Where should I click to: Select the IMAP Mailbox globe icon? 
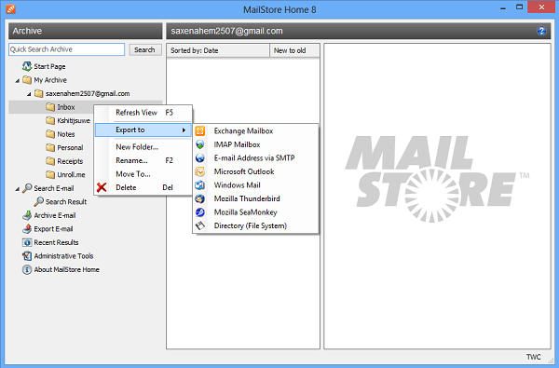(x=200, y=144)
